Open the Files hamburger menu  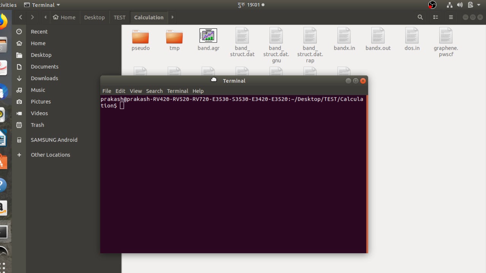point(451,17)
